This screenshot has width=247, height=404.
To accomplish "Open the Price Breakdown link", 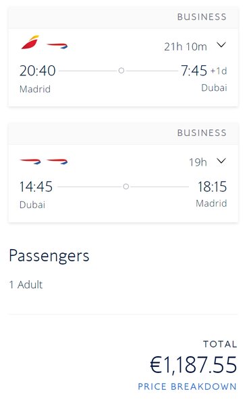I will (x=187, y=386).
